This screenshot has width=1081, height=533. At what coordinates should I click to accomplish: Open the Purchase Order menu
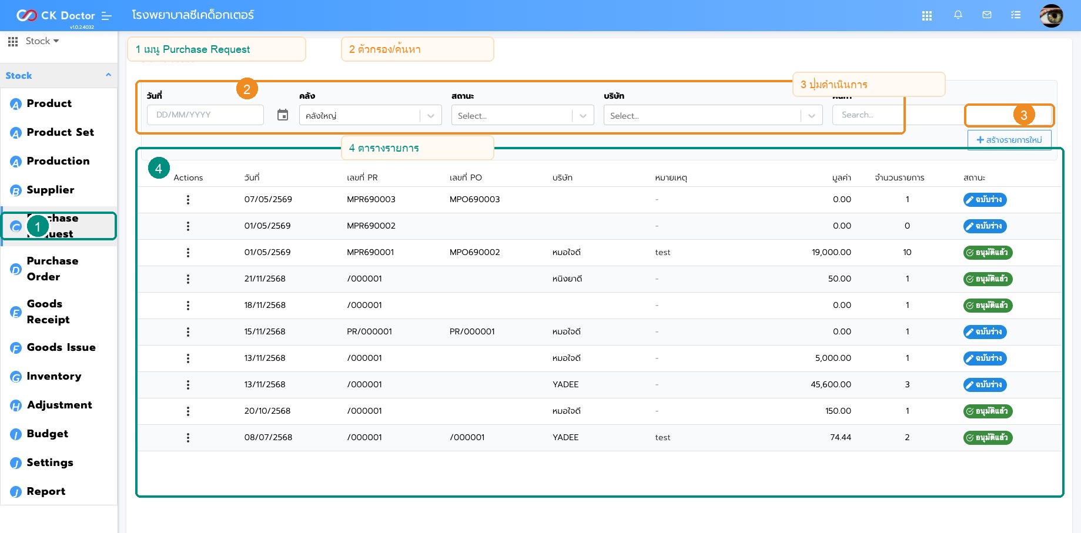pyautogui.click(x=52, y=269)
